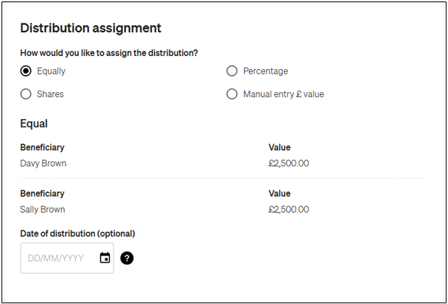Screen dimensions: 448x304
Task: Click the question mark help icon
Action: [x=127, y=258]
